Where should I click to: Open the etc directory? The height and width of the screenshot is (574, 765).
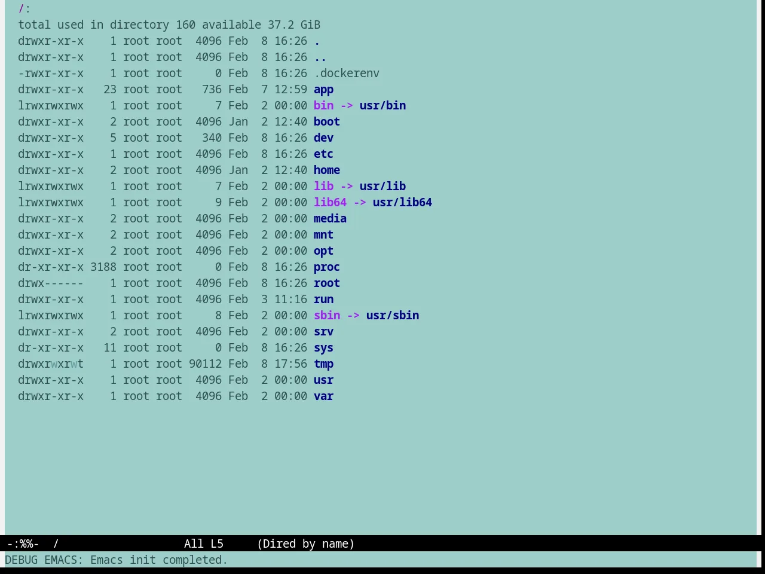coord(323,154)
